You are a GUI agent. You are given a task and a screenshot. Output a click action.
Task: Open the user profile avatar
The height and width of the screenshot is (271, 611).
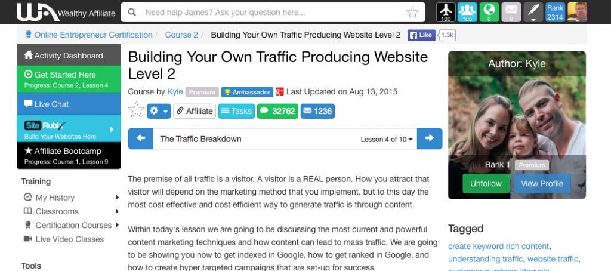click(x=577, y=12)
